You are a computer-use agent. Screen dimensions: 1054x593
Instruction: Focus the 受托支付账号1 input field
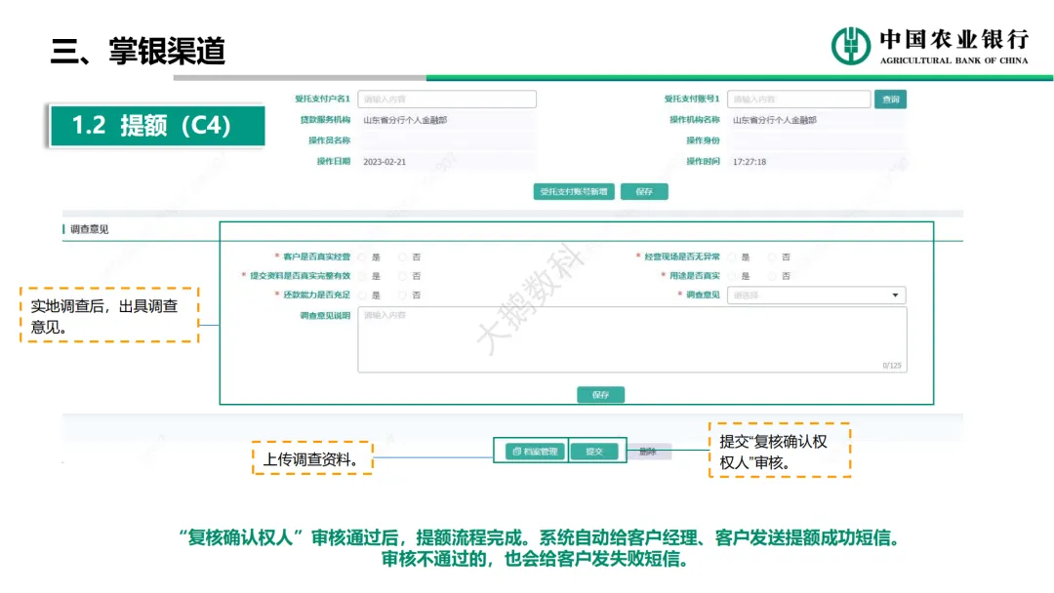click(798, 99)
